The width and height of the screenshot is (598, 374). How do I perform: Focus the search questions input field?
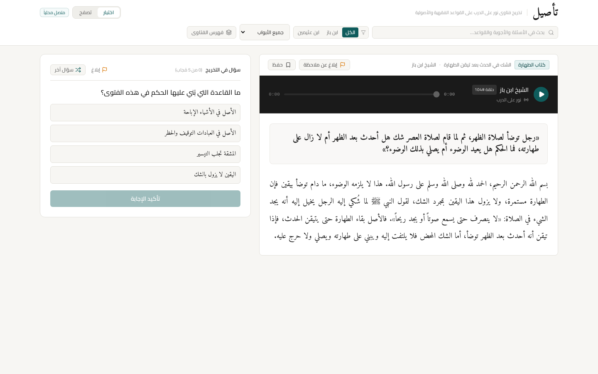pyautogui.click(x=465, y=32)
